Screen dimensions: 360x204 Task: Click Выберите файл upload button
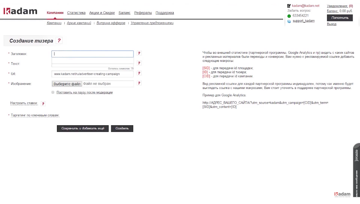tap(67, 84)
